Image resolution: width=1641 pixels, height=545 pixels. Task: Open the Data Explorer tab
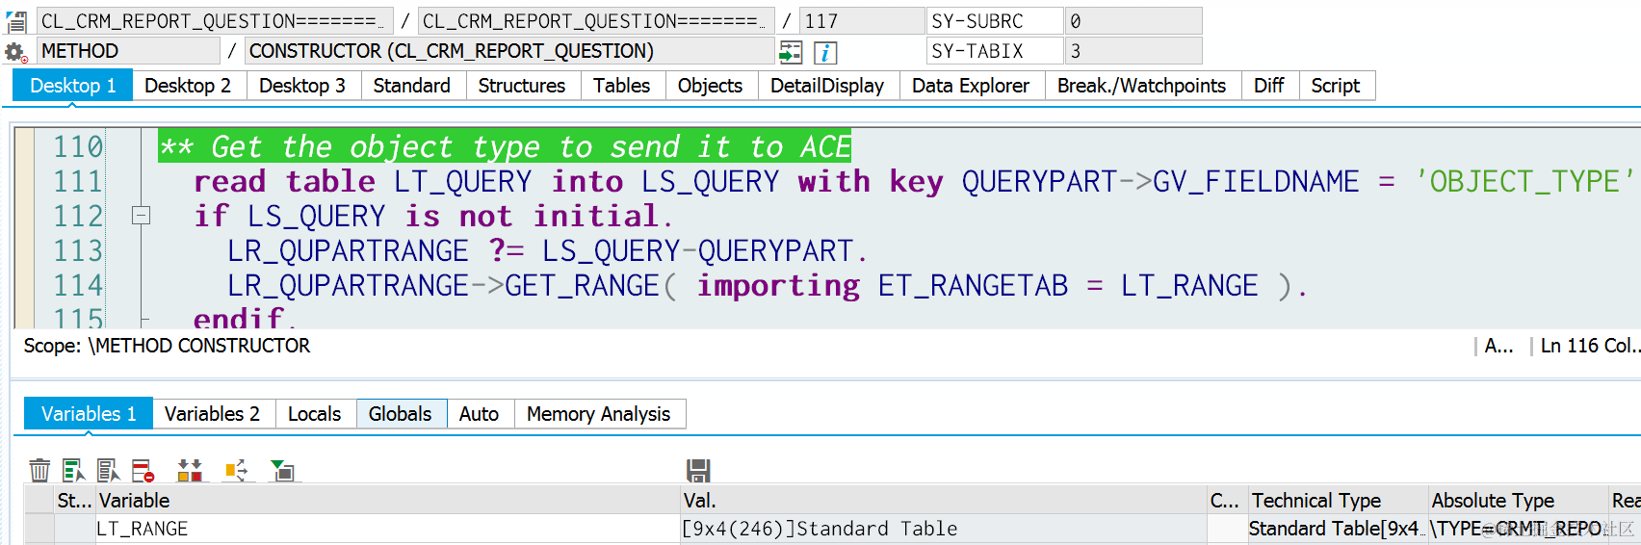pos(971,86)
